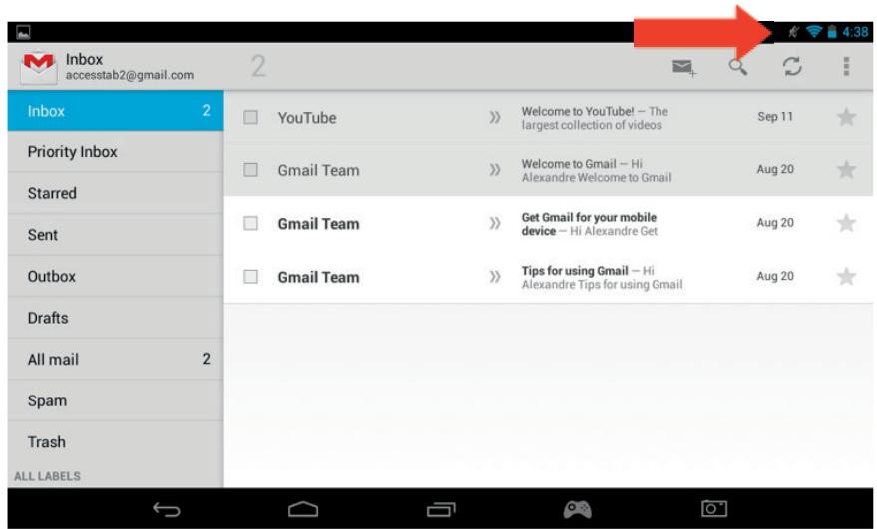Check the Tips for using Gmail checkbox
Screen dimensions: 877x529
click(x=250, y=277)
